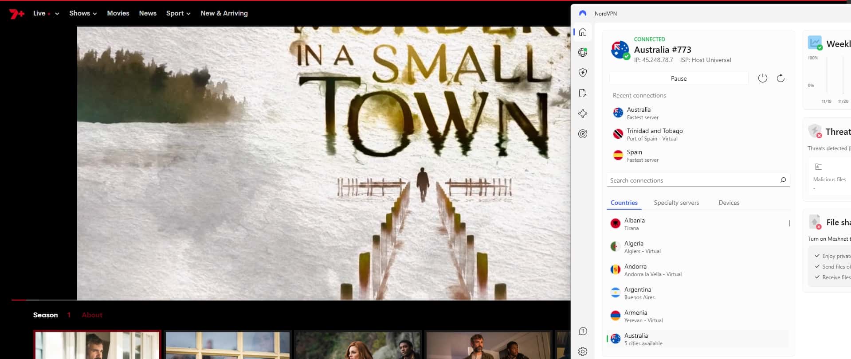
Task: Connect to Albania Tirana
Action: point(697,224)
